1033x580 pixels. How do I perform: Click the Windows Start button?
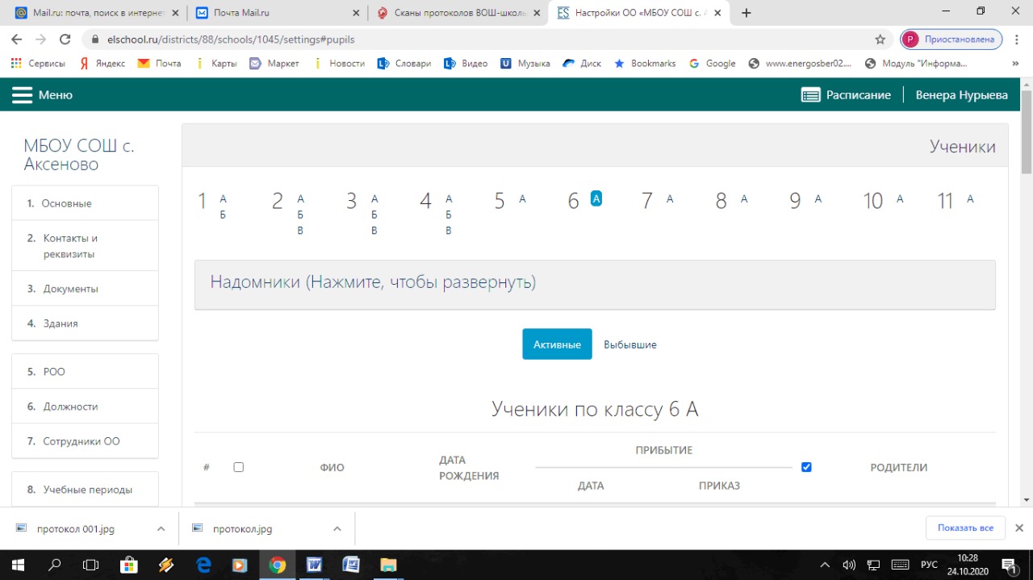[x=17, y=565]
